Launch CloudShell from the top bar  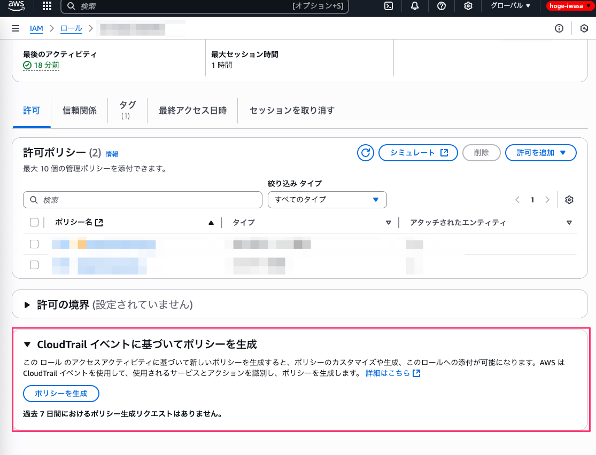[x=389, y=6]
